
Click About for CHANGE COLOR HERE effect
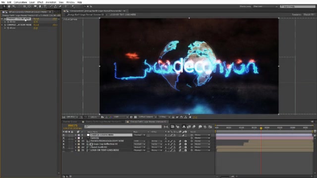coord(55,19)
